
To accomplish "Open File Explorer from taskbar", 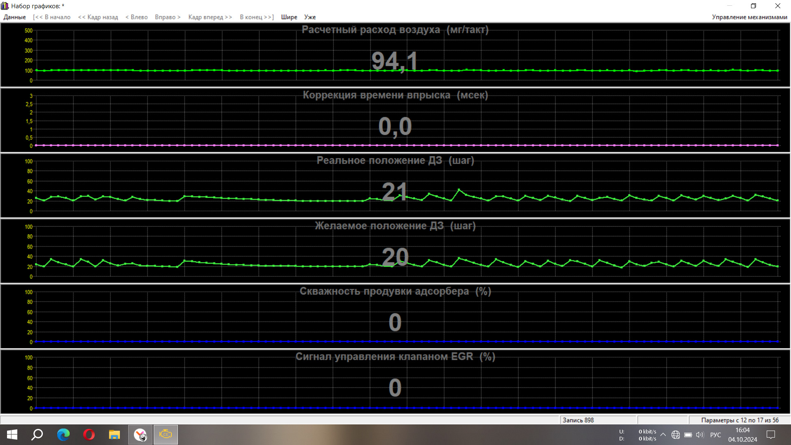I will [x=114, y=435].
